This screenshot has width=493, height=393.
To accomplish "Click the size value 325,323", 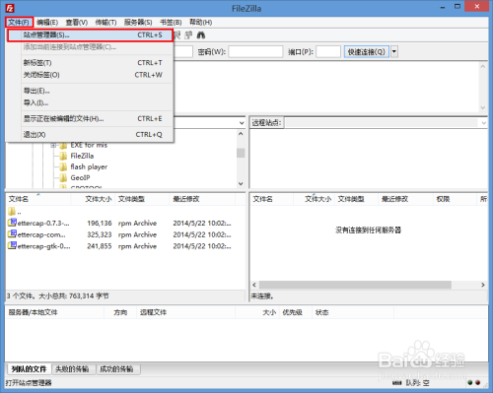I will tap(100, 234).
